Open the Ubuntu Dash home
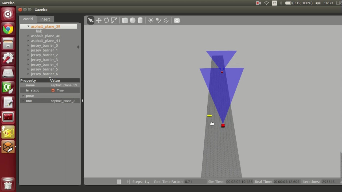This screenshot has height=192, width=342. (8, 14)
